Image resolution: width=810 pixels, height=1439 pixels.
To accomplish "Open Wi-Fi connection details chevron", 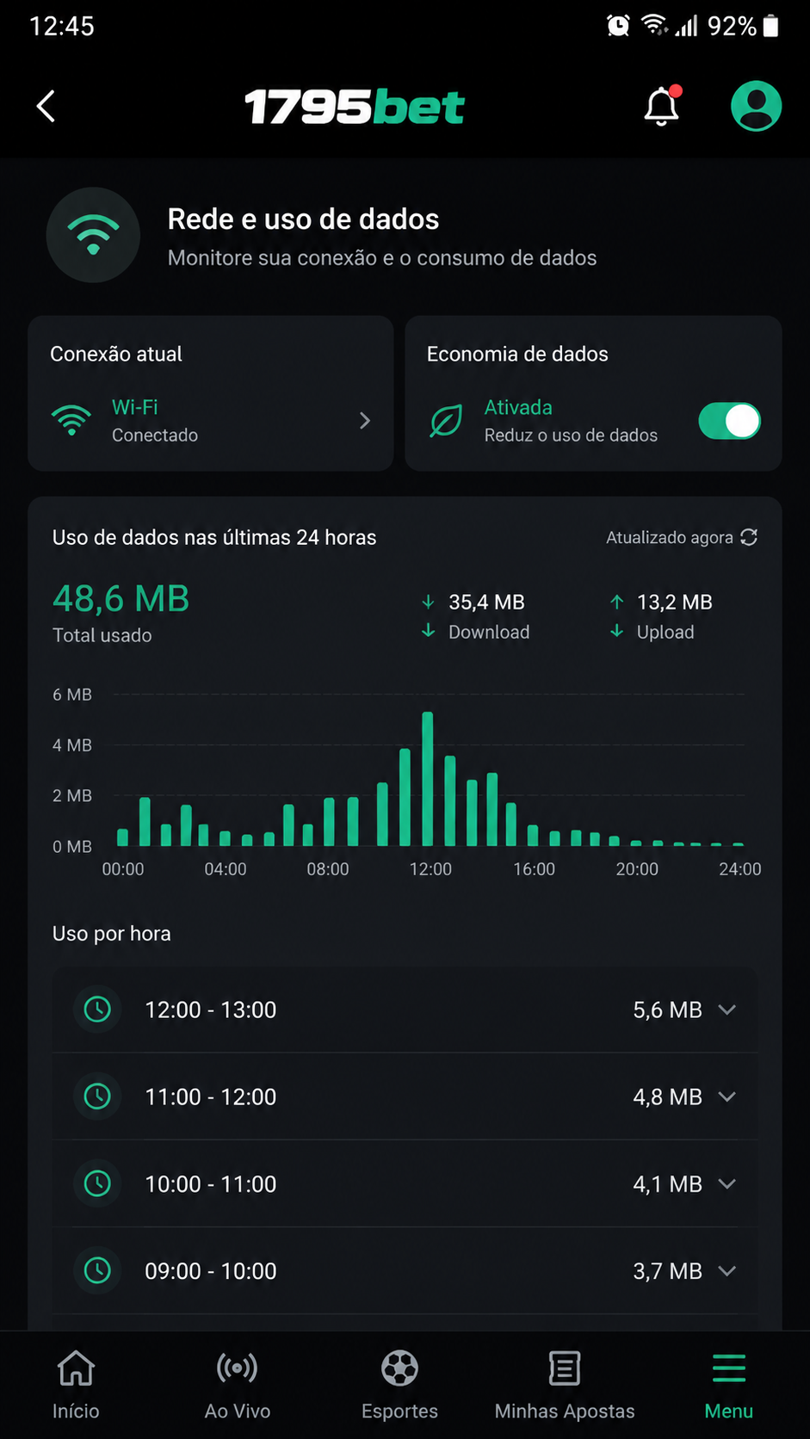I will click(365, 420).
